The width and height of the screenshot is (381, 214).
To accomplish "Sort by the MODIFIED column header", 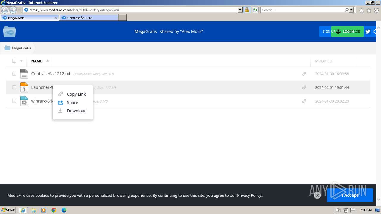I will coord(324,61).
